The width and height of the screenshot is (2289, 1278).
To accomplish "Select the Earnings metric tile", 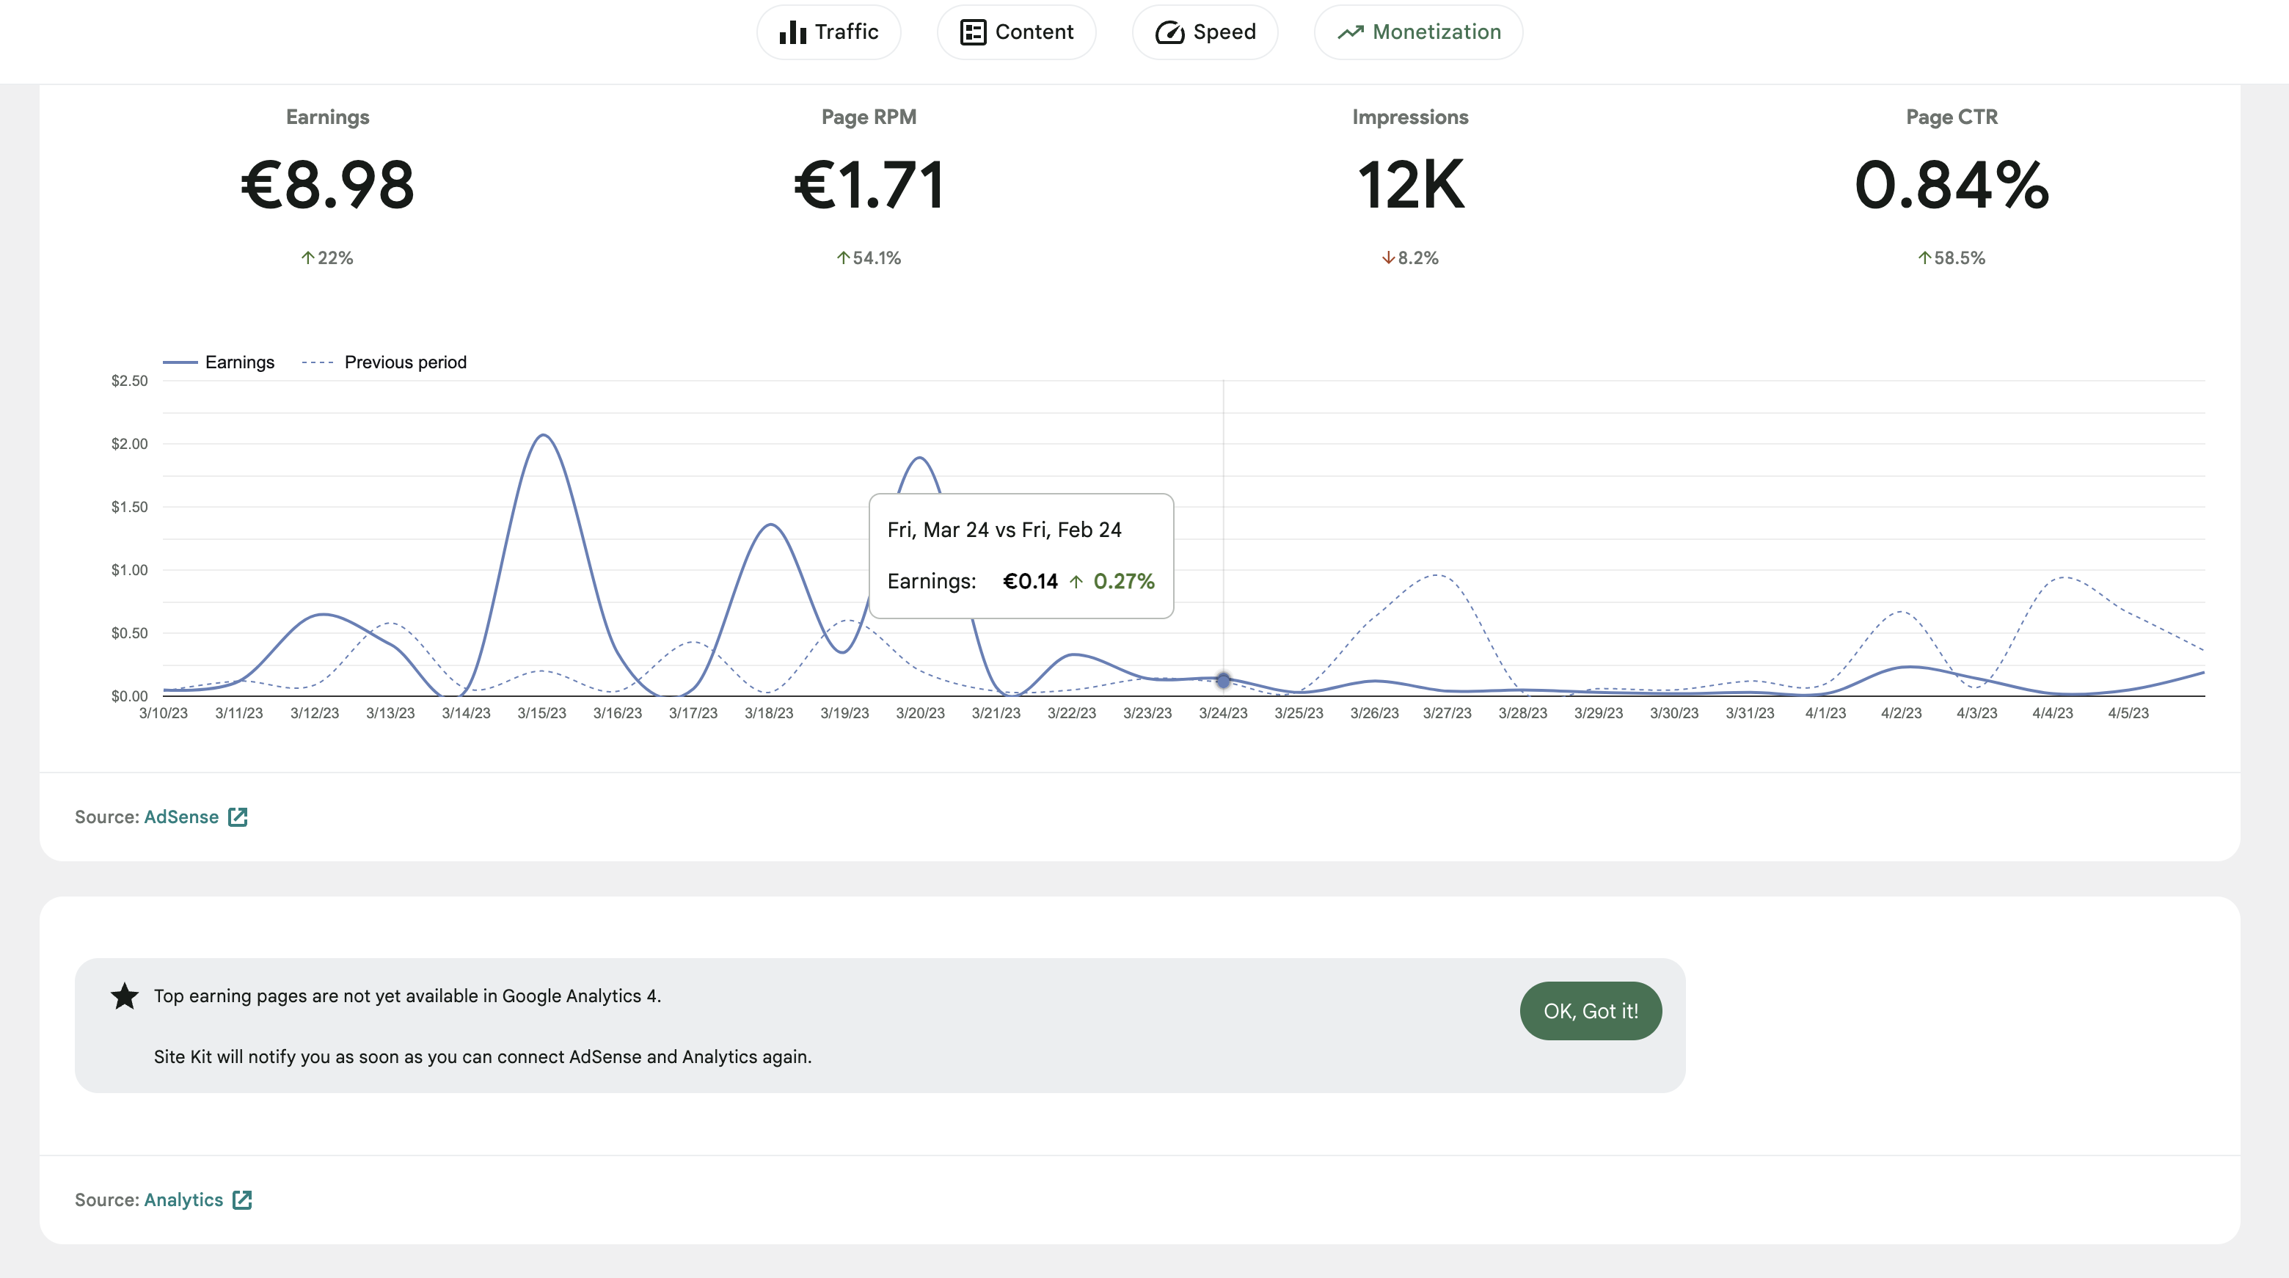I will [x=327, y=186].
